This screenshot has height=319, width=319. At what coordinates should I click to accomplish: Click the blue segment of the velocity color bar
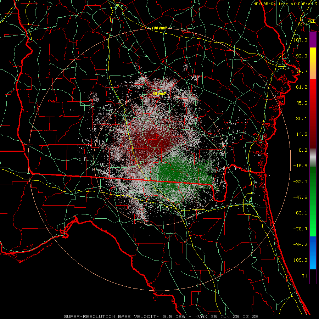point(313,253)
